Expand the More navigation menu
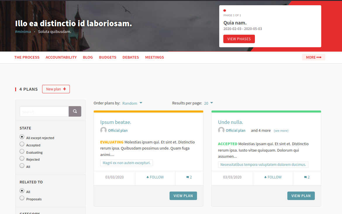This screenshot has width=342, height=214. [x=313, y=57]
